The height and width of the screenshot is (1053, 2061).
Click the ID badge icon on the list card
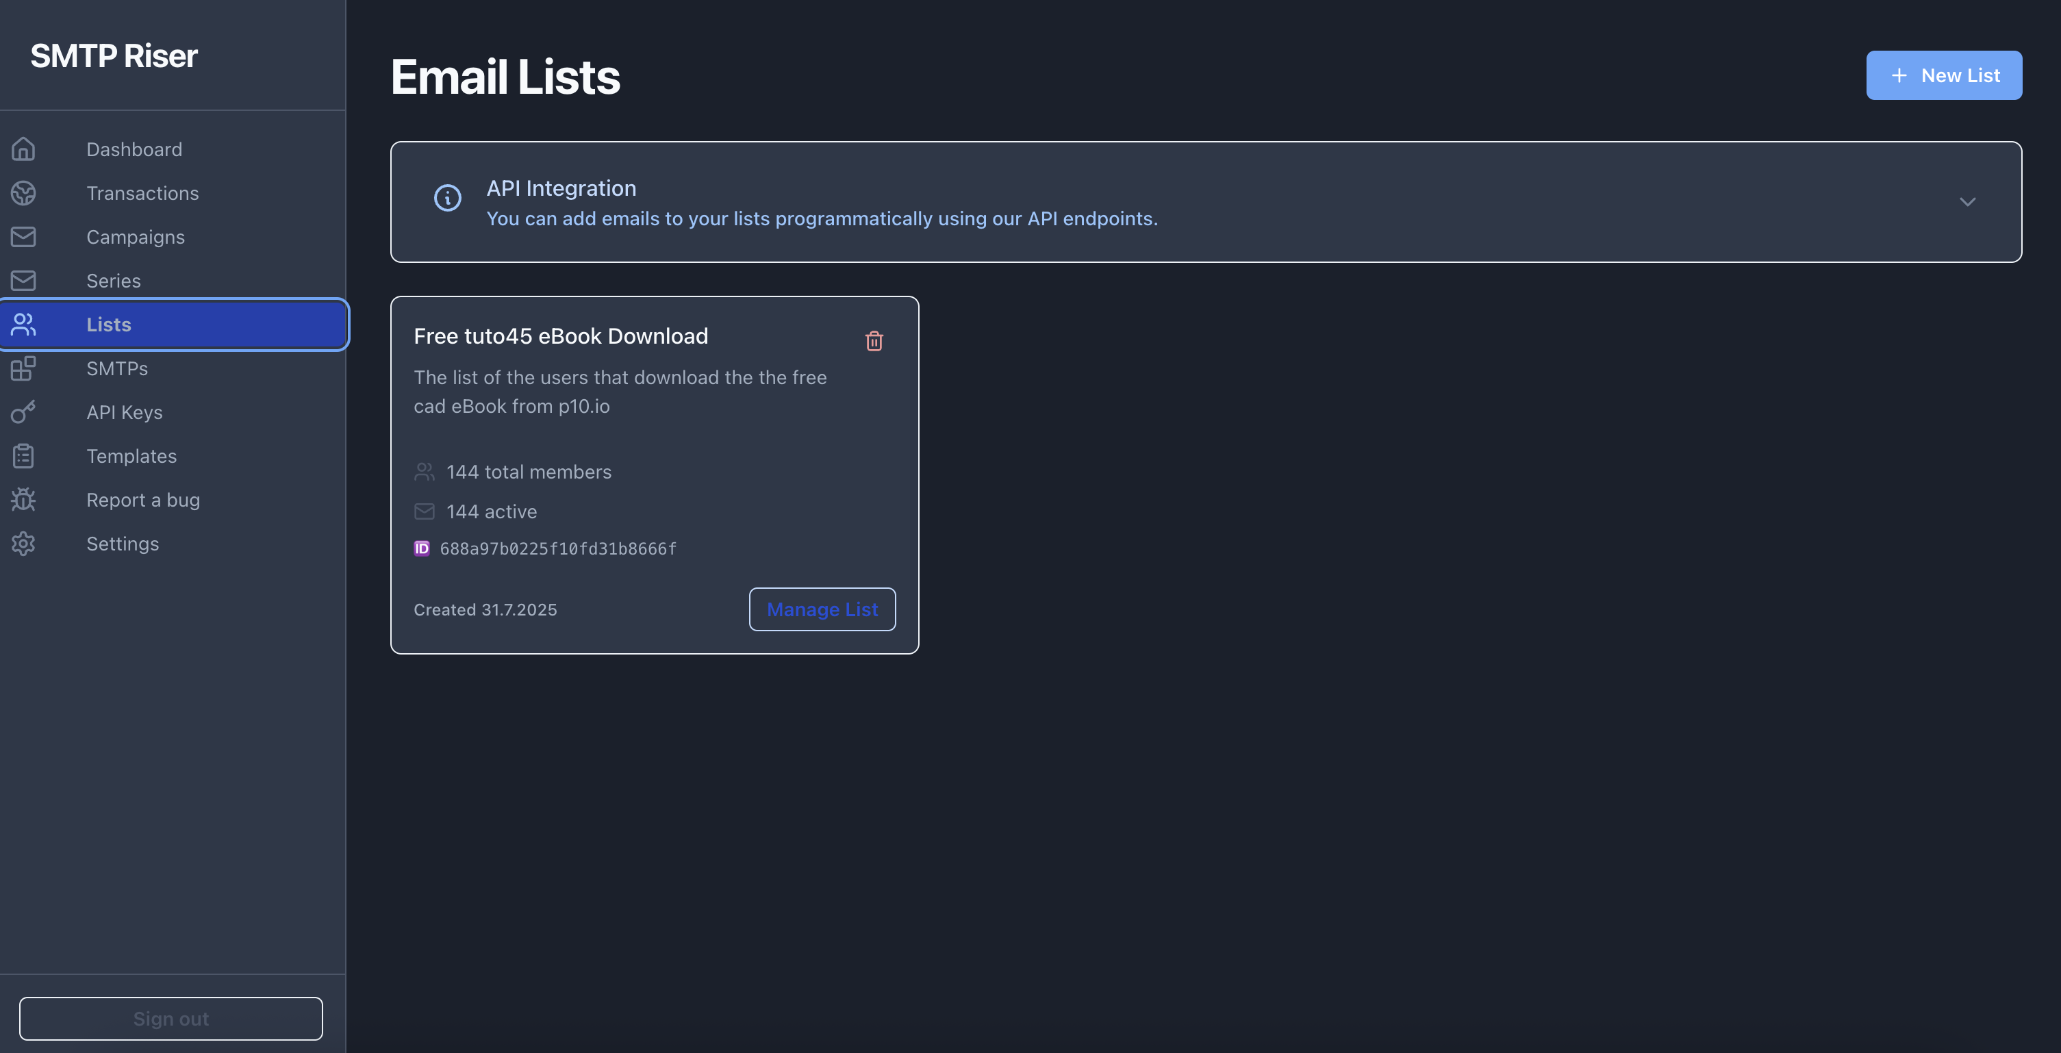[x=422, y=549]
